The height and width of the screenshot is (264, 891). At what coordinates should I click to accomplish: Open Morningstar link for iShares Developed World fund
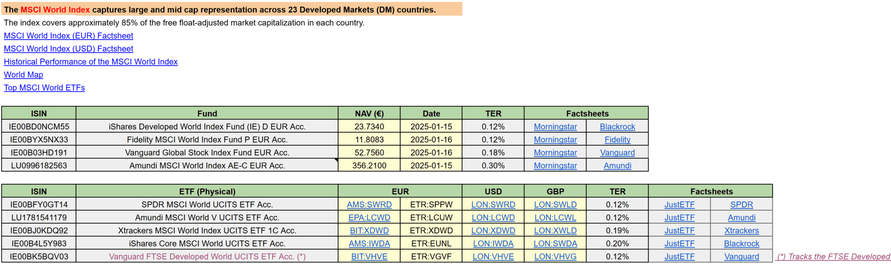point(555,126)
